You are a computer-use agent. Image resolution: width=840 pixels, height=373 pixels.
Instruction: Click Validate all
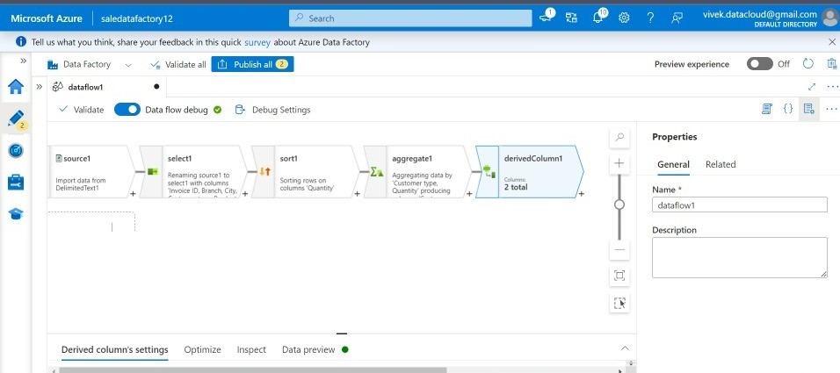click(x=178, y=64)
